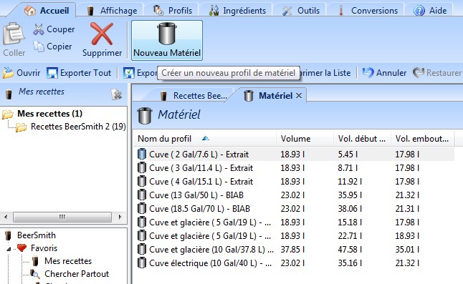
Task: Open the Aide tab
Action: 430,11
